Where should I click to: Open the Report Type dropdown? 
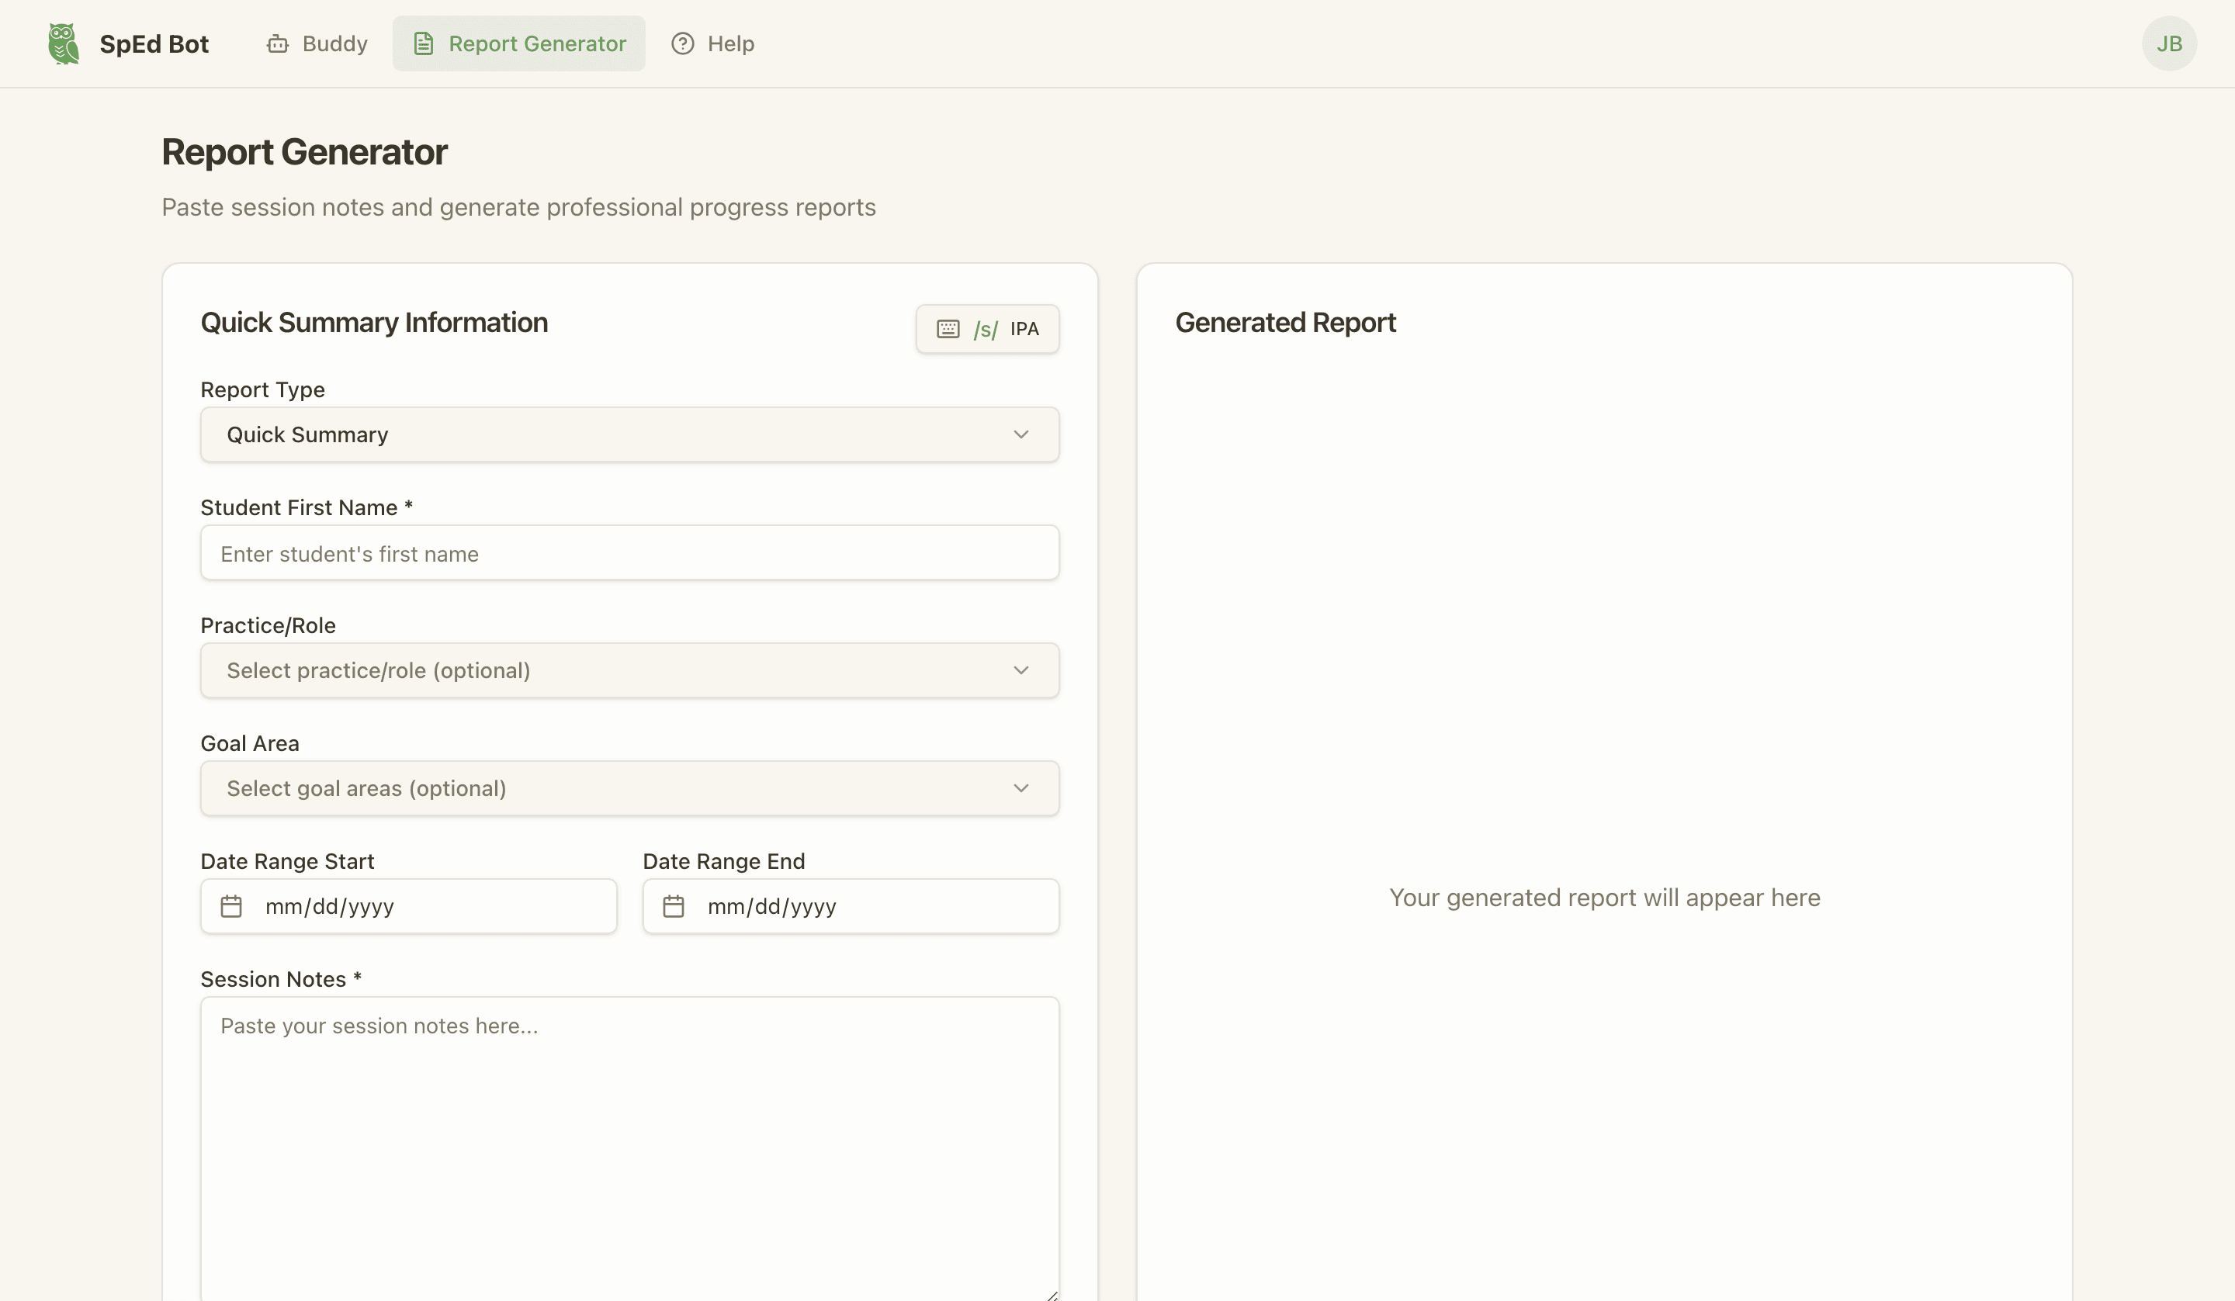629,434
